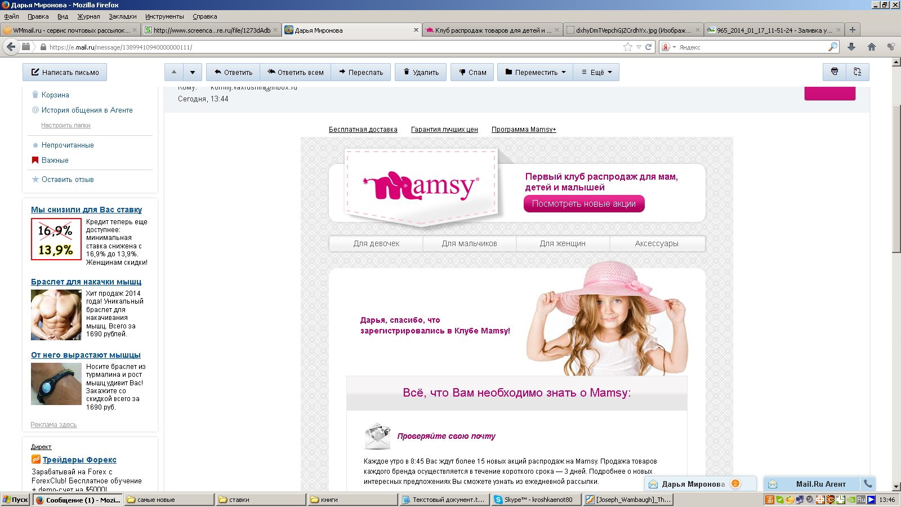Click the Пуск start button
Image resolution: width=901 pixels, height=507 pixels.
[15, 500]
